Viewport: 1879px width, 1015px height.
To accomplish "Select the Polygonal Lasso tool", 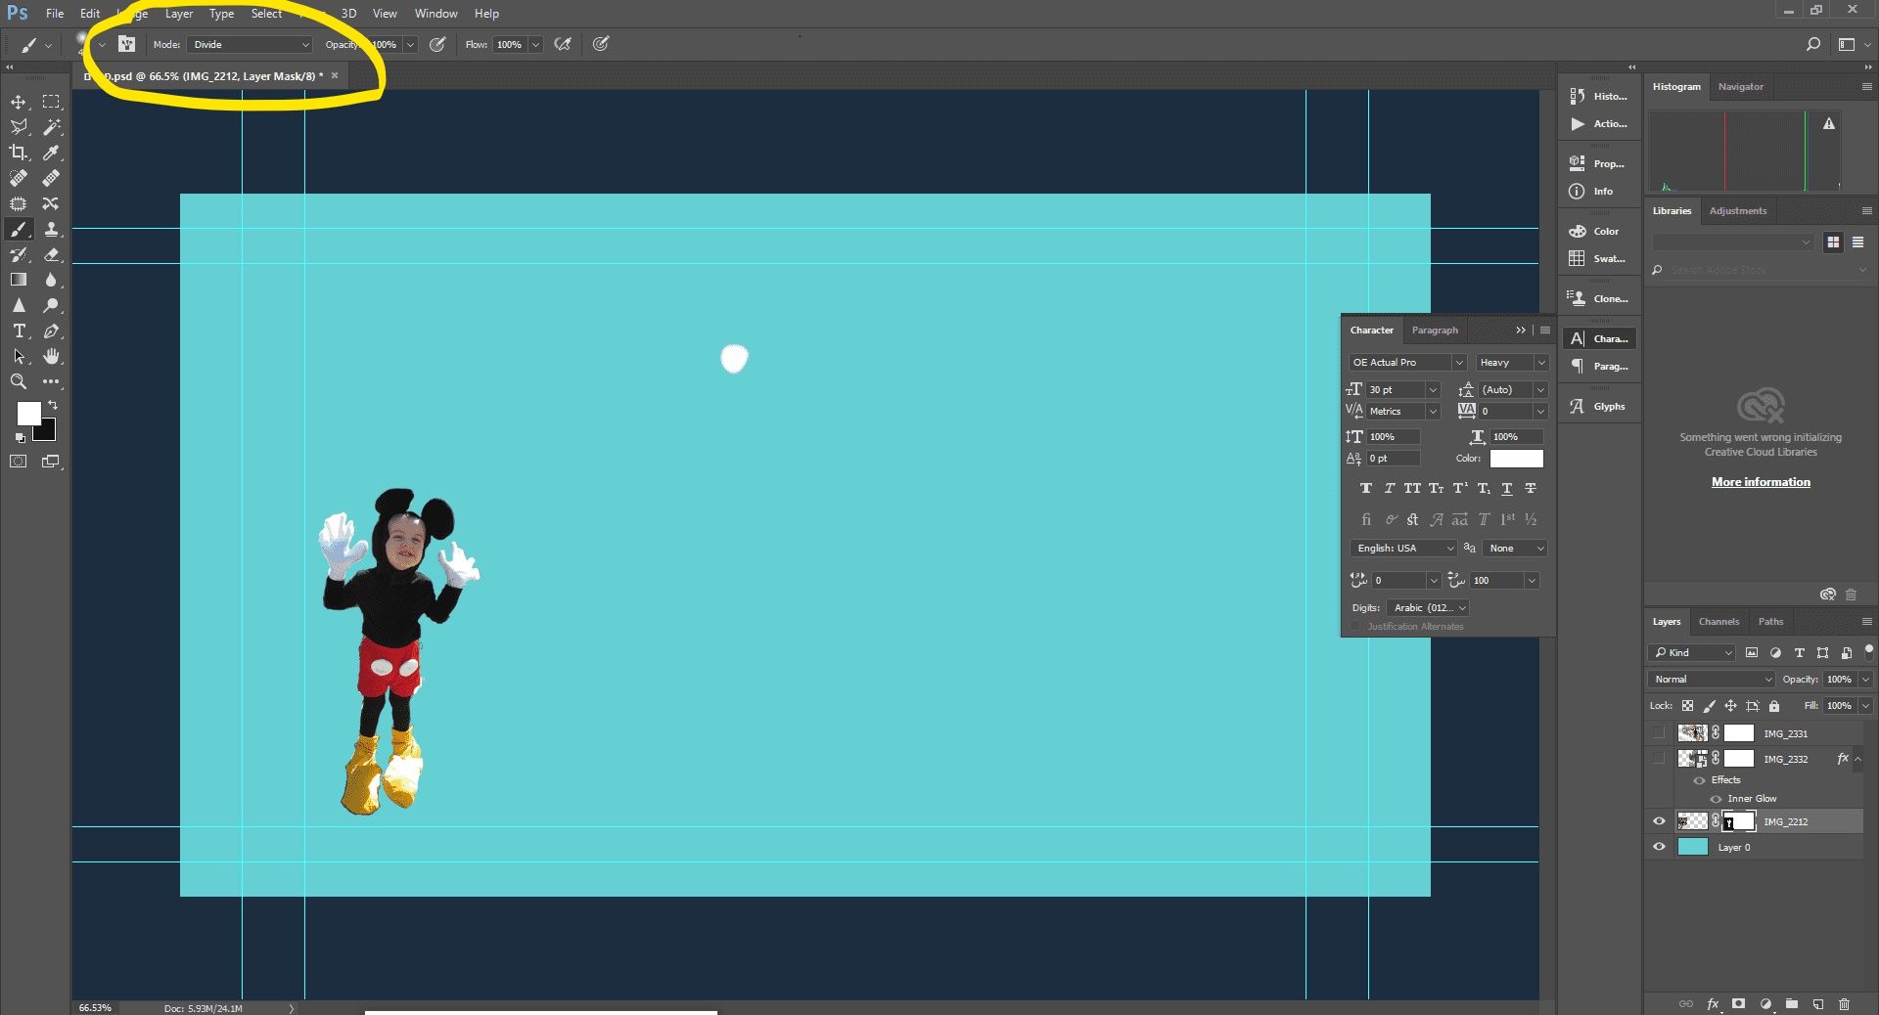I will (19, 127).
